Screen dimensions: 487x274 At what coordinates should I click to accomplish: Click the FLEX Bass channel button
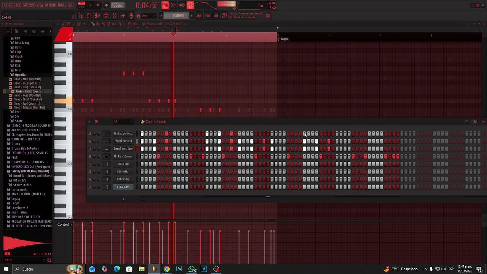point(123,187)
